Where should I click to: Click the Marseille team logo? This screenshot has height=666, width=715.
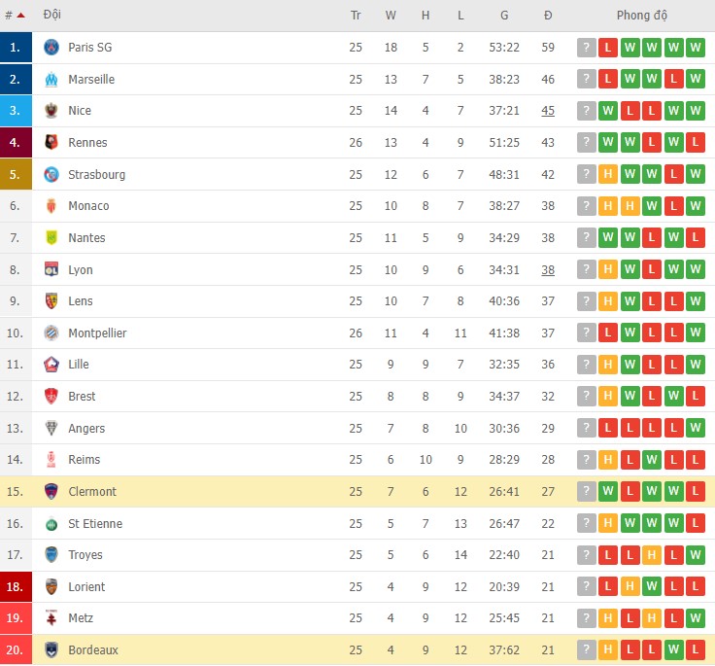51,80
